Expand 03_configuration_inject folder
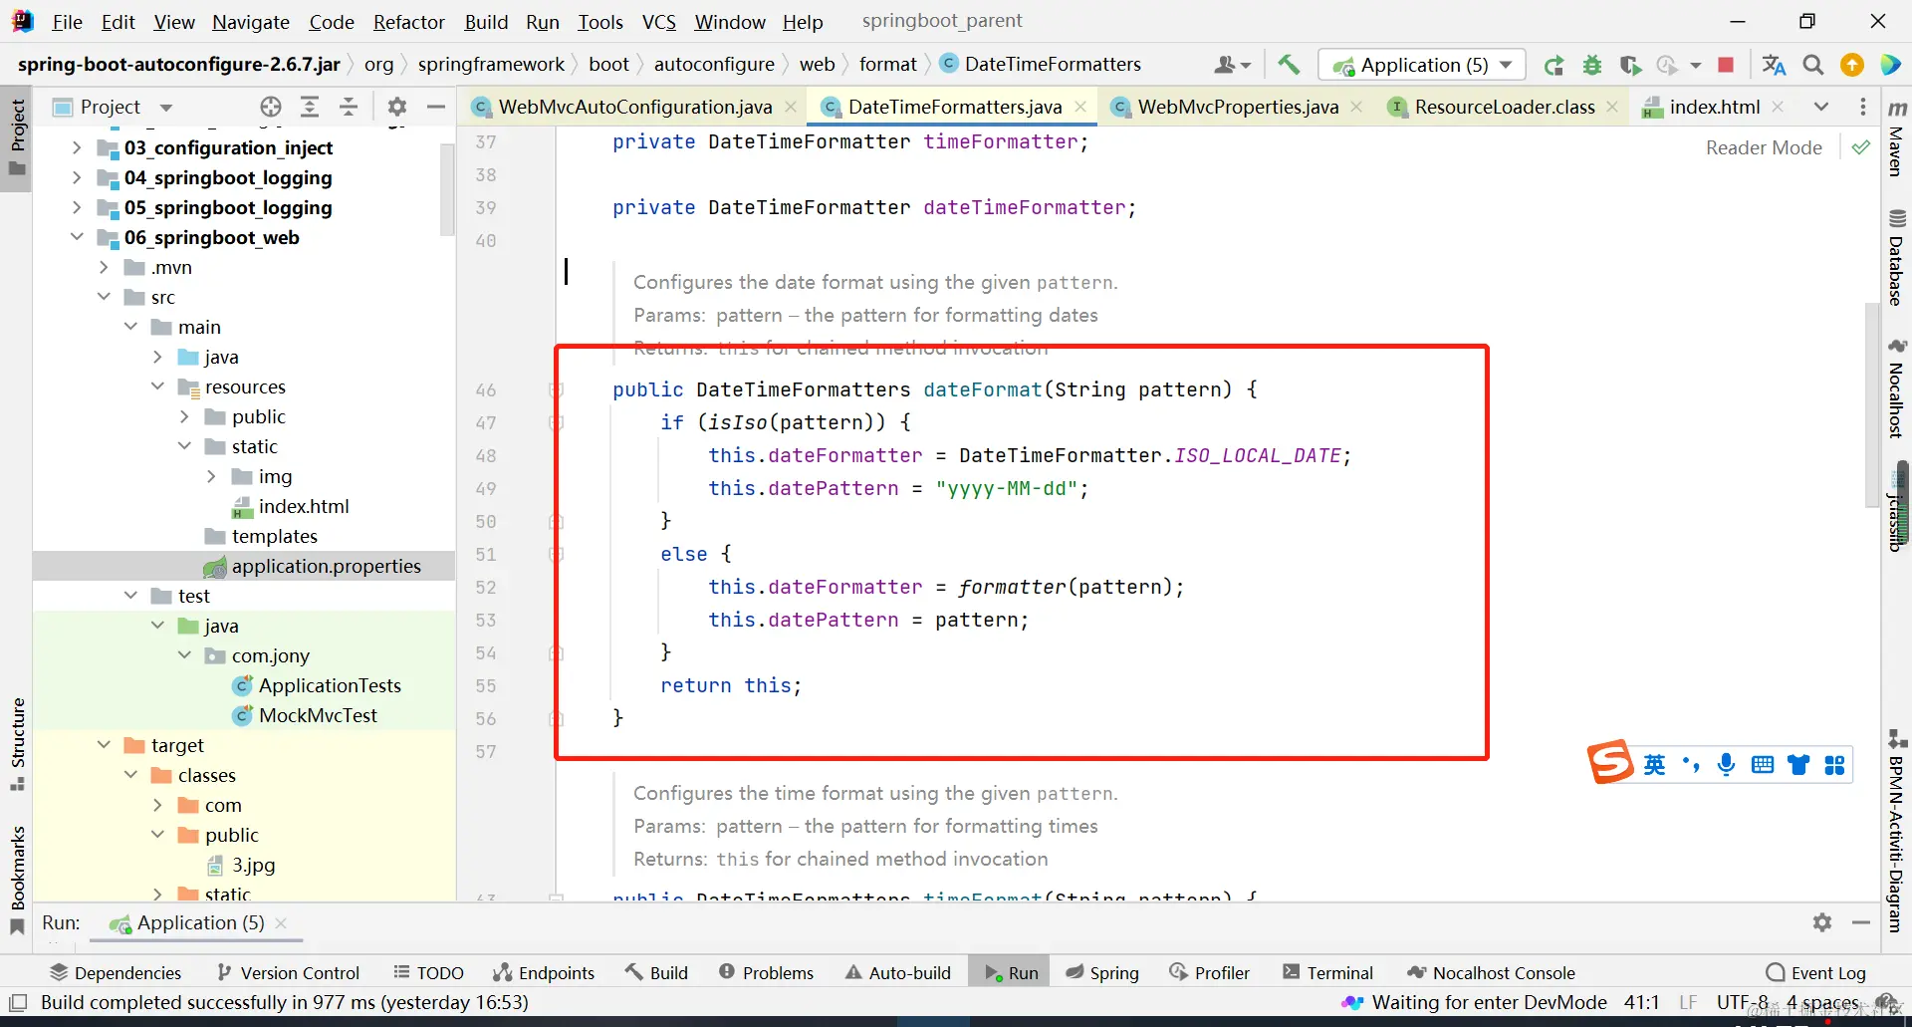The width and height of the screenshot is (1912, 1027). coord(77,147)
